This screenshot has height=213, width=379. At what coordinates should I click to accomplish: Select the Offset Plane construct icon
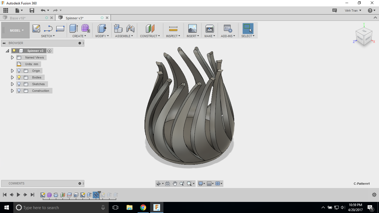[x=150, y=29]
